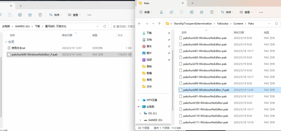This screenshot has width=281, height=131.
Task: Open new tab in Paks window
Action: 192,3
